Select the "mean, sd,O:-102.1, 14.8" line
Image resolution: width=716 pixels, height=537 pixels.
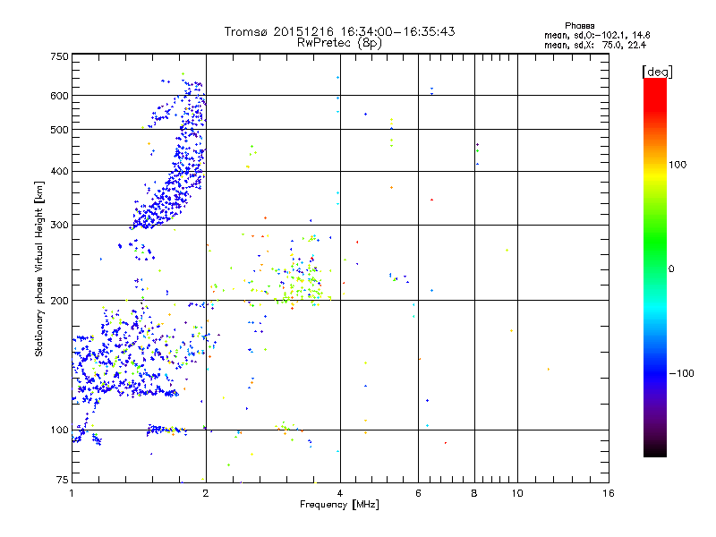[597, 35]
